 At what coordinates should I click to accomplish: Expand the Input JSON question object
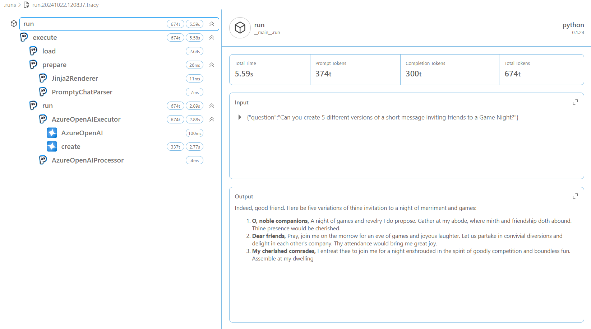(240, 117)
